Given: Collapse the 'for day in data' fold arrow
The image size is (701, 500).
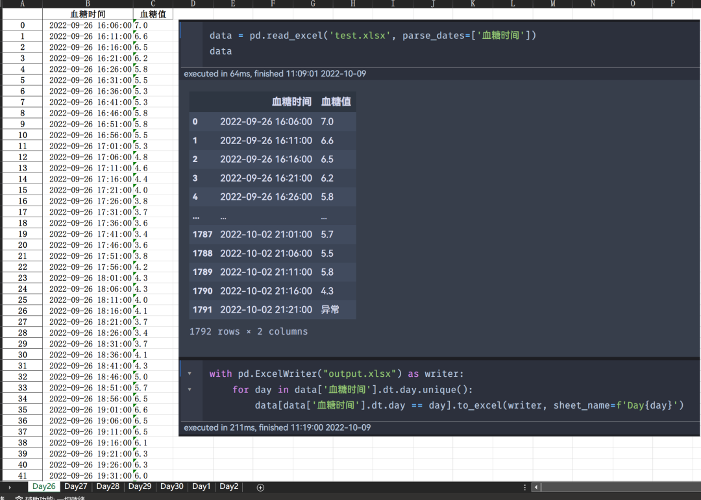Looking at the screenshot, I should [190, 390].
